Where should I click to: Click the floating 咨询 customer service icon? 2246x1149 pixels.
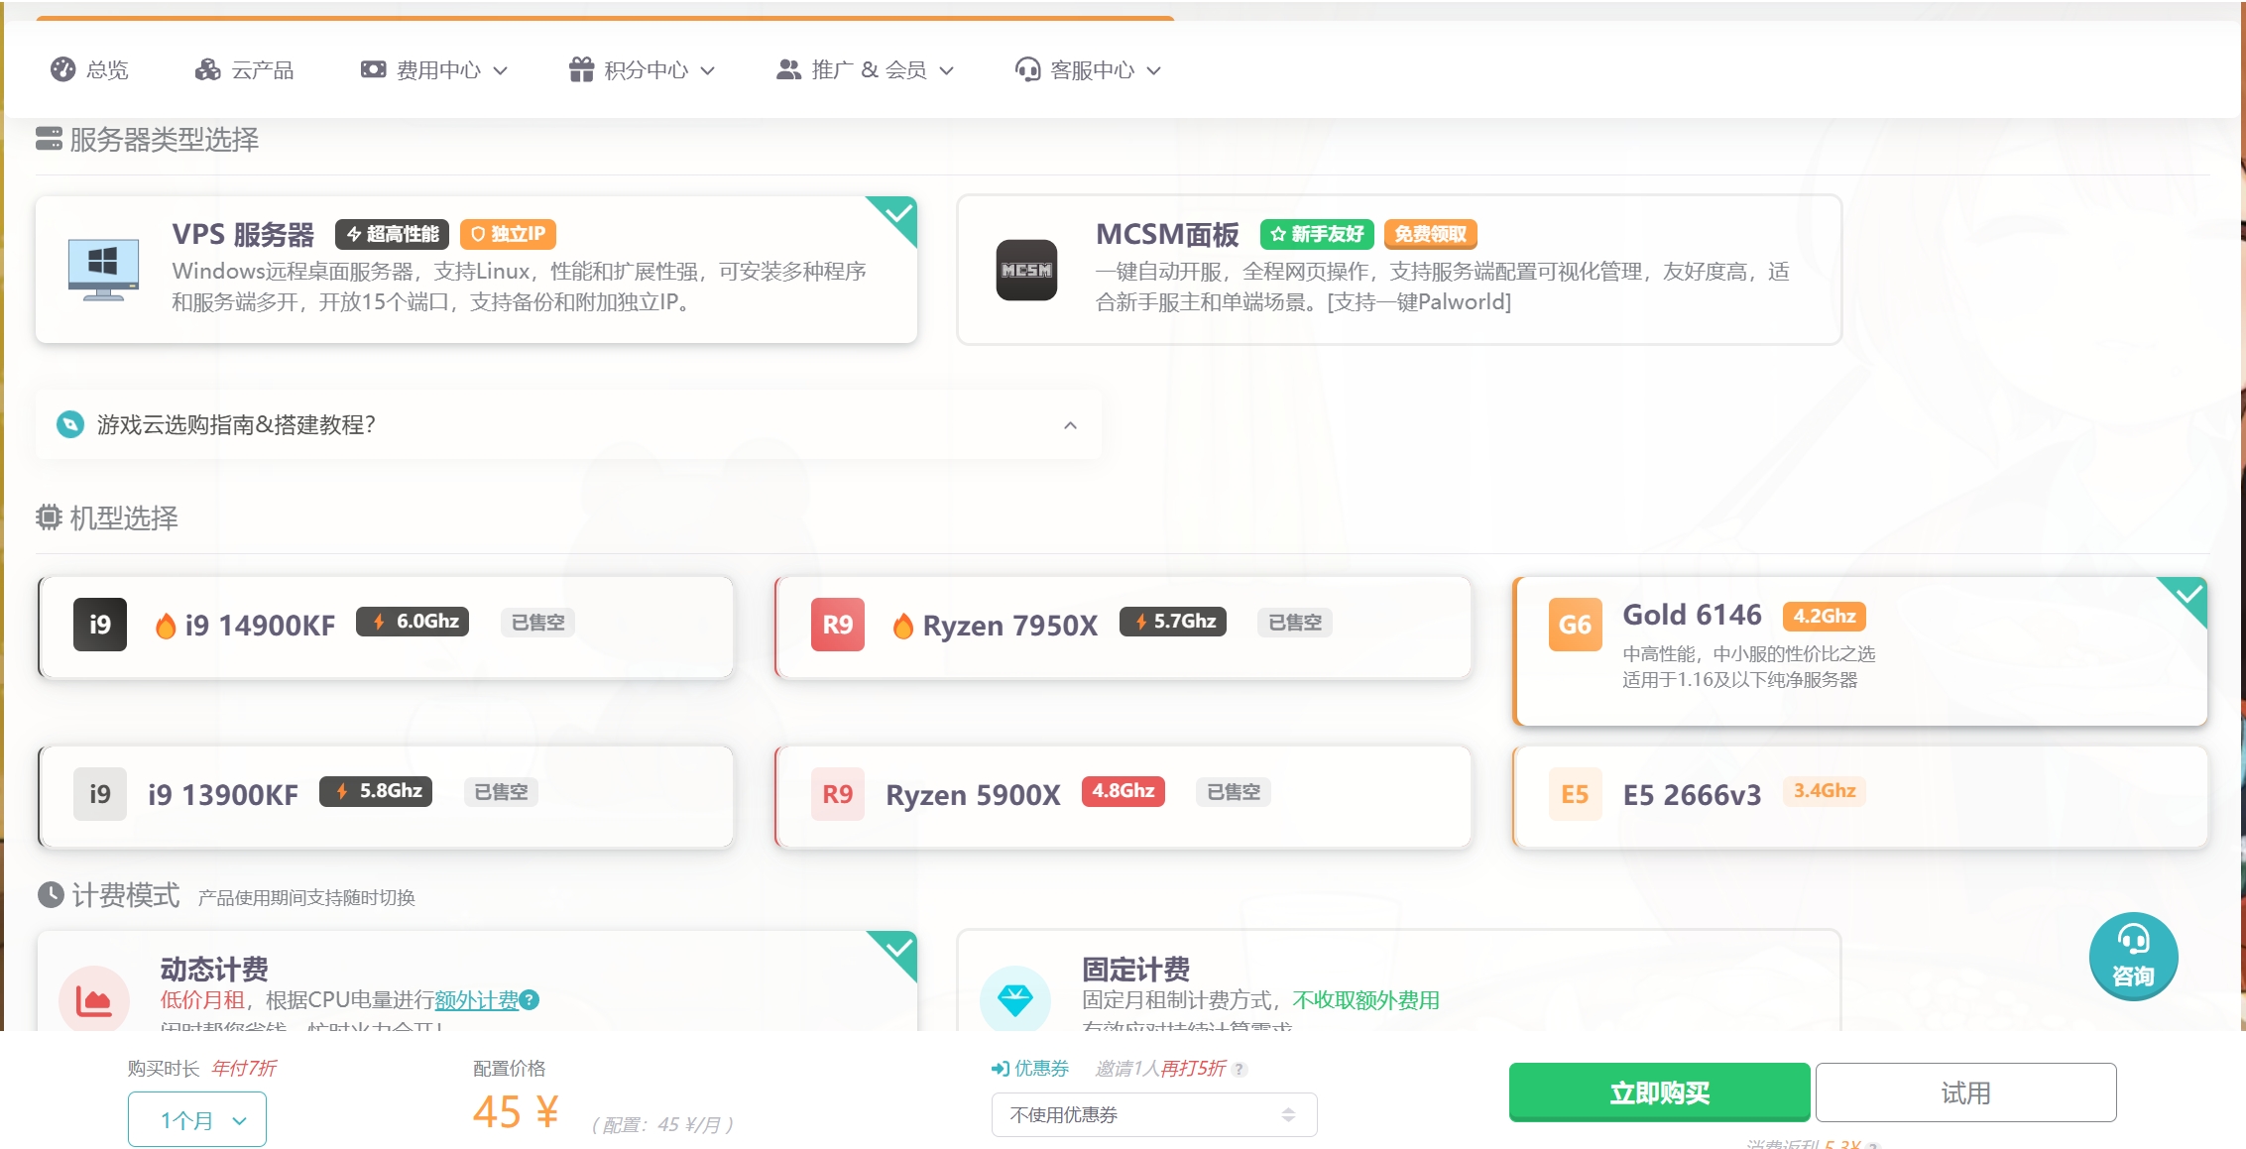pos(2134,955)
